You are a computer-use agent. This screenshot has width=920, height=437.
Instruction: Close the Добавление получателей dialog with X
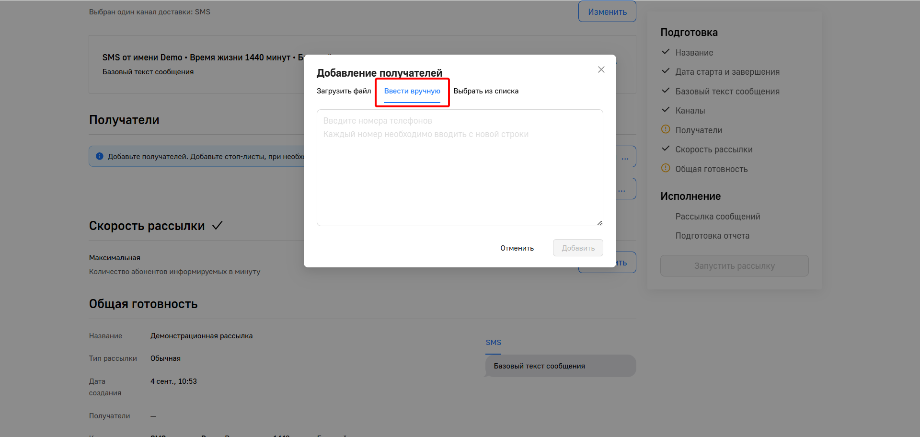click(601, 69)
